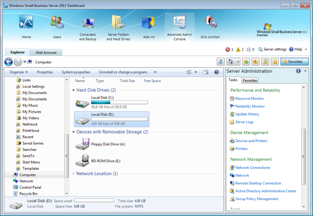Screen dimensions: 313x216
Task: Open Devices and Printers link
Action: [x=251, y=141]
